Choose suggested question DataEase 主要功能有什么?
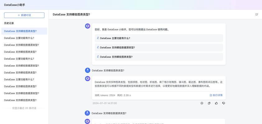The image size is (262, 124). click(x=159, y=38)
